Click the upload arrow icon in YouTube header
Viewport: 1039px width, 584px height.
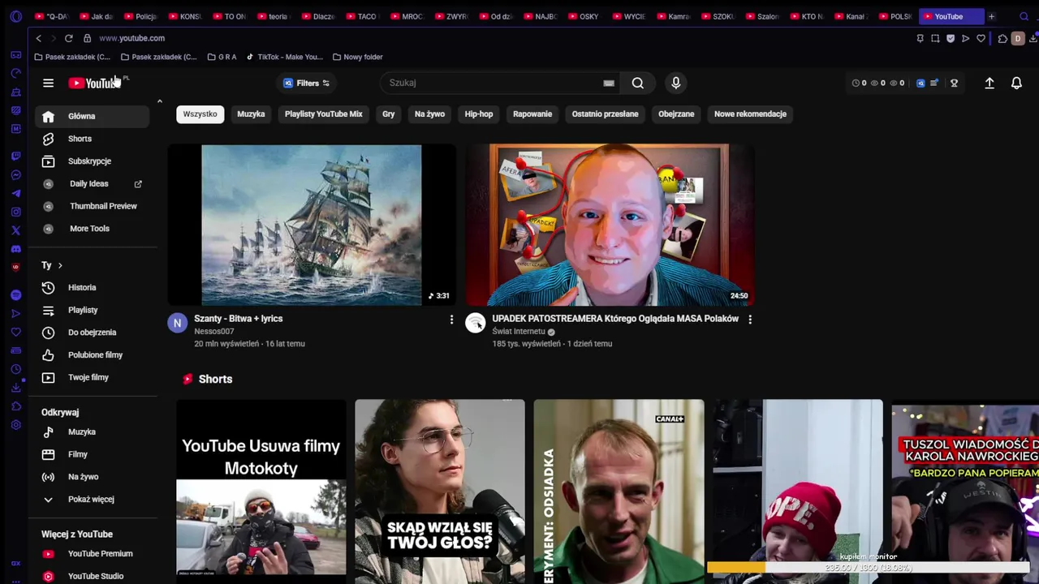(989, 83)
